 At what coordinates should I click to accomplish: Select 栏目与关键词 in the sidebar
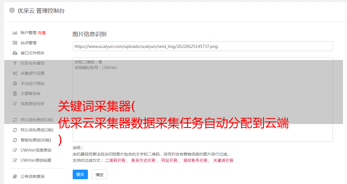point(33,63)
